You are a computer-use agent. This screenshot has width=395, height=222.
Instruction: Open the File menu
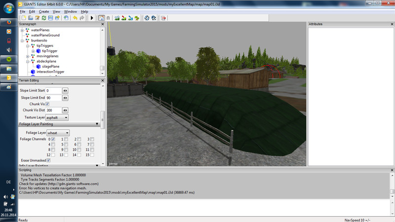[x=22, y=11]
